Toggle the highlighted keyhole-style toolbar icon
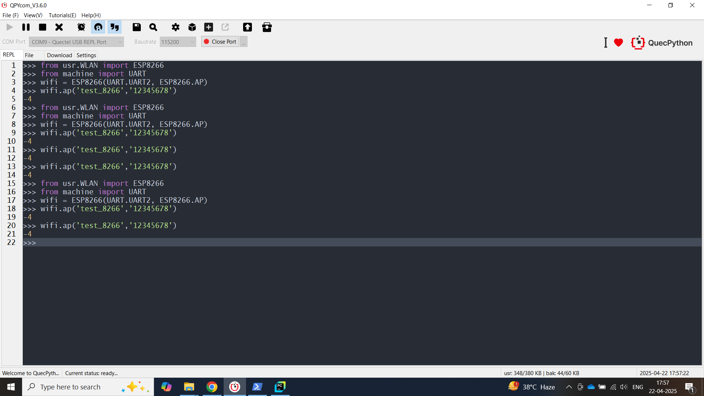The image size is (704, 396). [x=98, y=27]
